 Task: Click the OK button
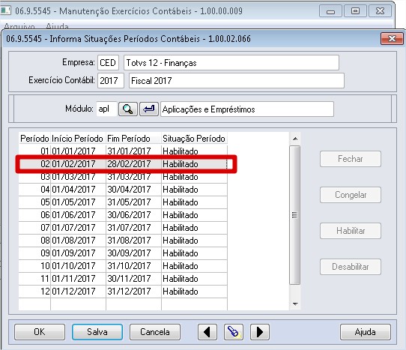(x=40, y=332)
